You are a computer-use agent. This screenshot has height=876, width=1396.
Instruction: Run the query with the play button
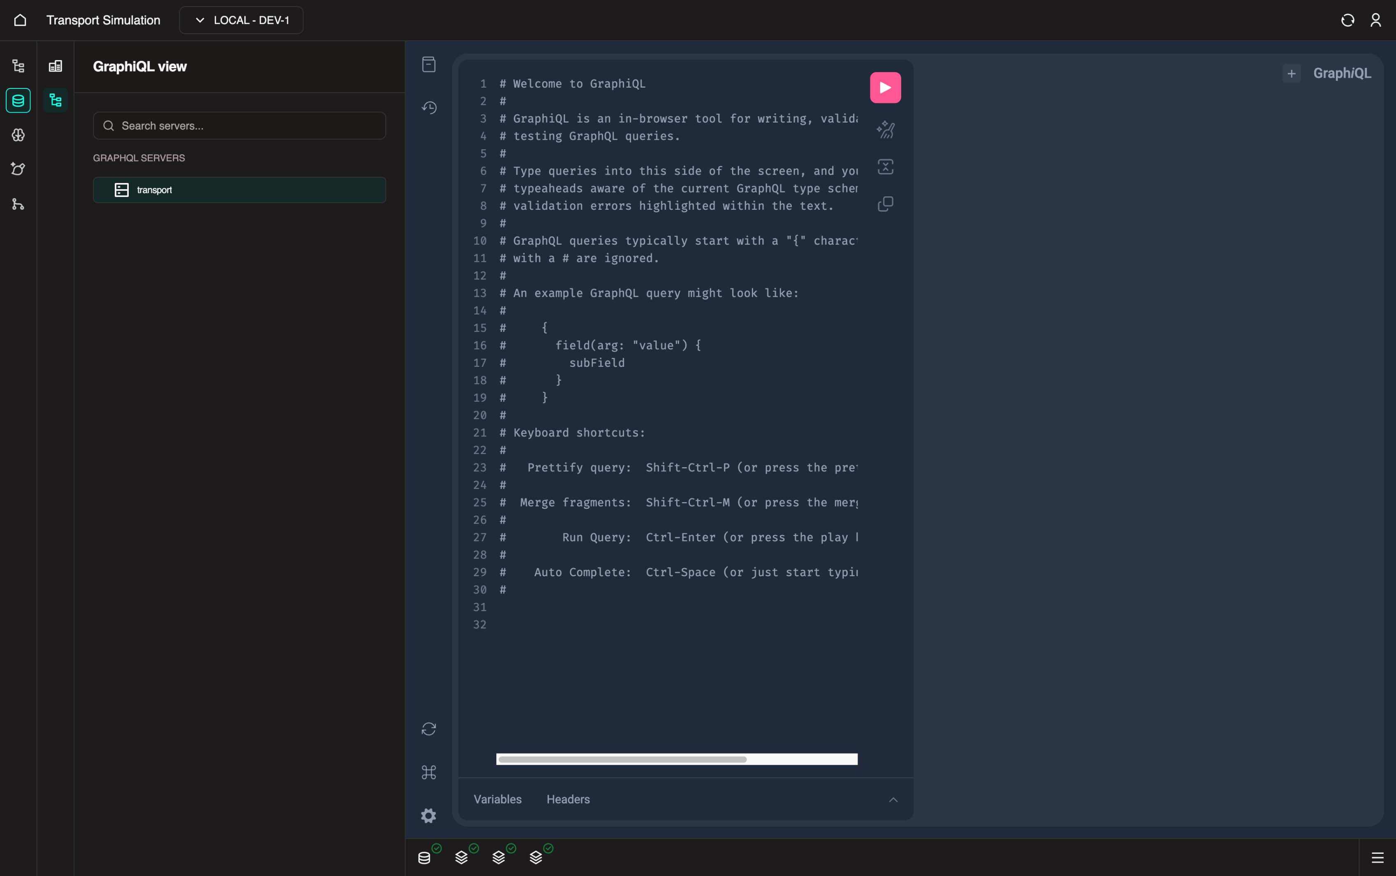tap(885, 88)
